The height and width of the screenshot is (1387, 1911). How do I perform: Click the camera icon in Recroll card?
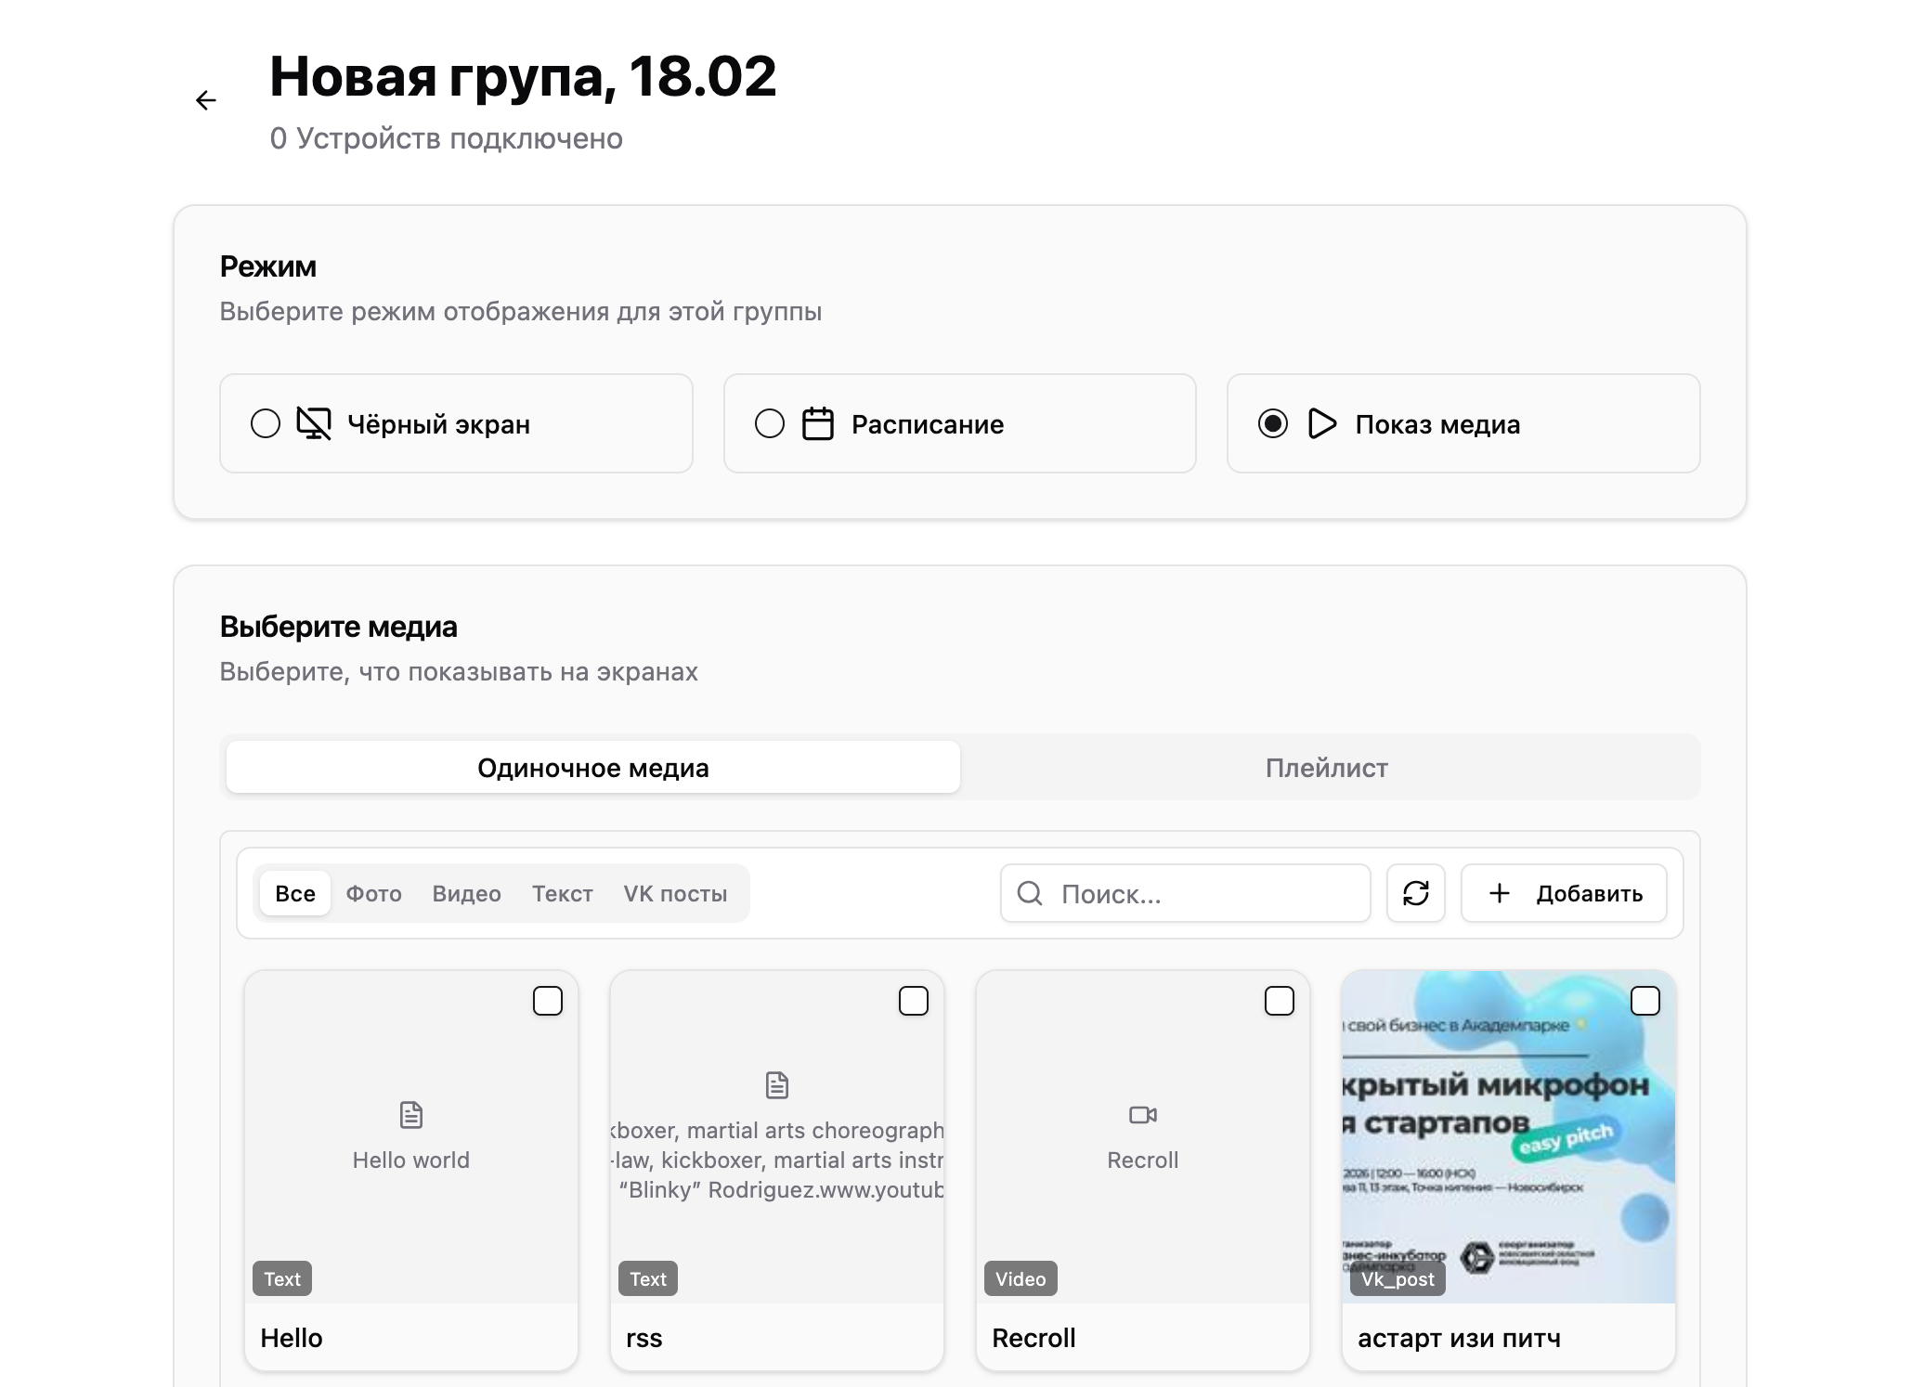(x=1142, y=1115)
